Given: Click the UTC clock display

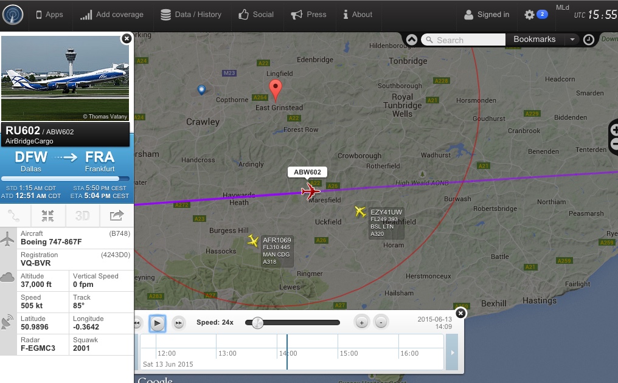Looking at the screenshot, I should 595,15.
